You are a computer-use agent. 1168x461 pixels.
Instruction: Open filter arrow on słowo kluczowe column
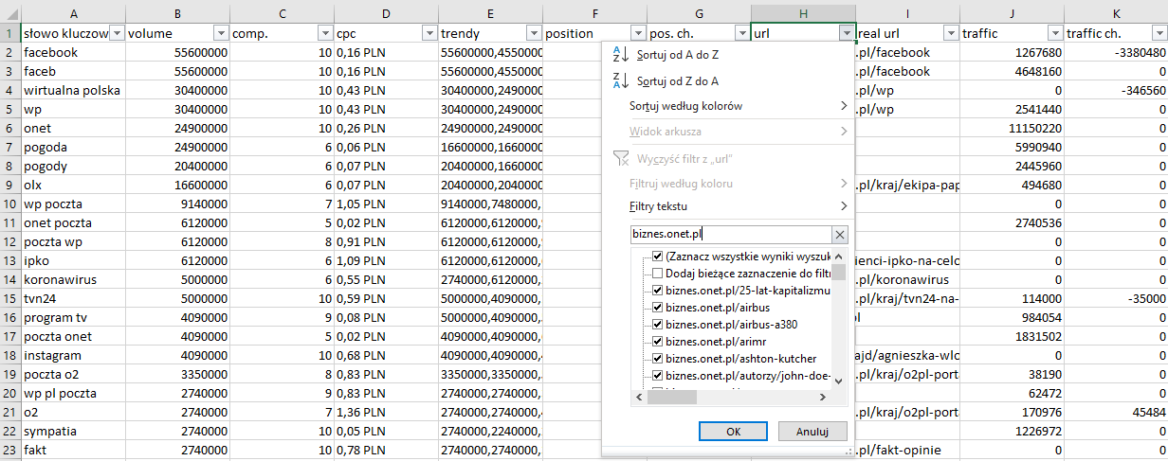(117, 33)
